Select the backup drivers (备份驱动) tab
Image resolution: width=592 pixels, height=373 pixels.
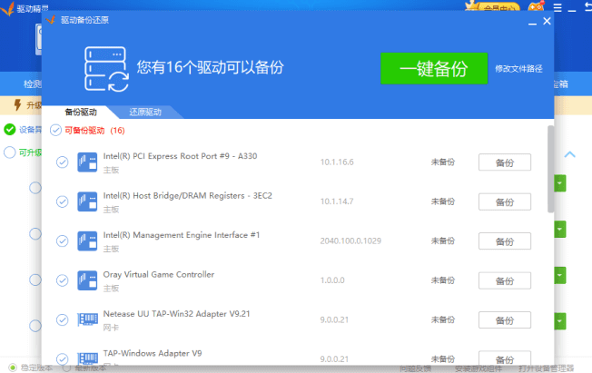[80, 113]
